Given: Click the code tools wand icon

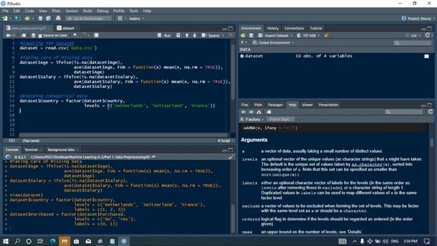Looking at the screenshot, I should (x=83, y=36).
